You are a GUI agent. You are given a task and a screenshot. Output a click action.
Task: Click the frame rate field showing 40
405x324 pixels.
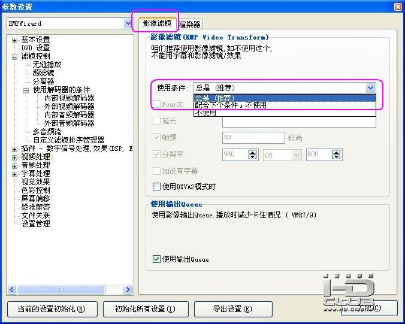click(253, 138)
